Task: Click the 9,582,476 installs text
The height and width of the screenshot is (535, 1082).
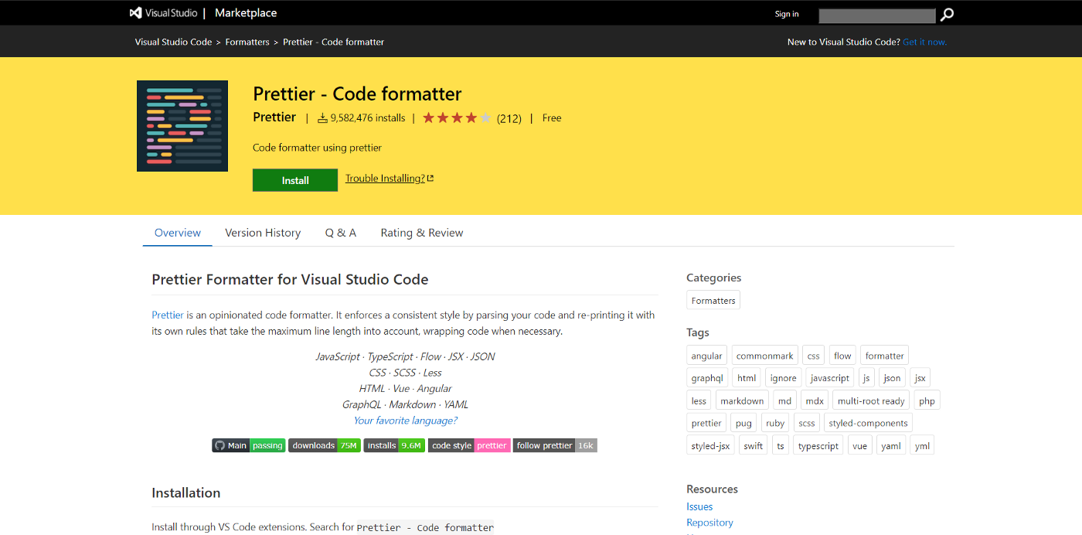Action: pos(368,118)
